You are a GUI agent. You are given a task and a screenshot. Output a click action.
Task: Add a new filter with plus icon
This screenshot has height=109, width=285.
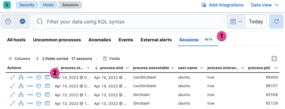23,22
